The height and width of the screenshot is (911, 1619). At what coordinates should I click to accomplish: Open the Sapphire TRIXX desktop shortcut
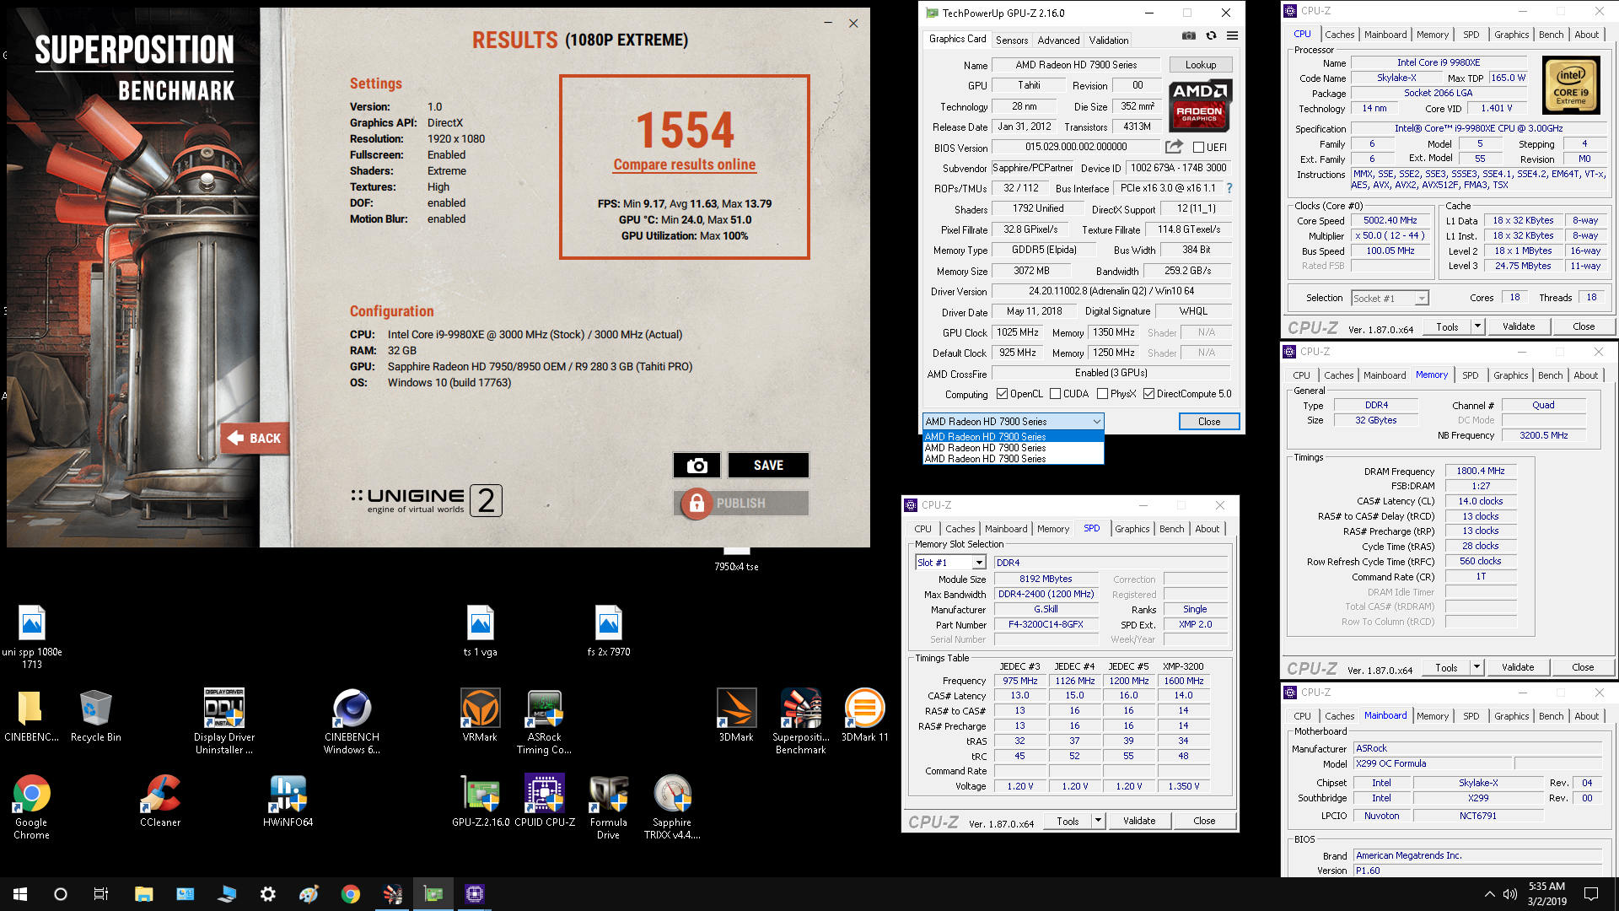672,806
